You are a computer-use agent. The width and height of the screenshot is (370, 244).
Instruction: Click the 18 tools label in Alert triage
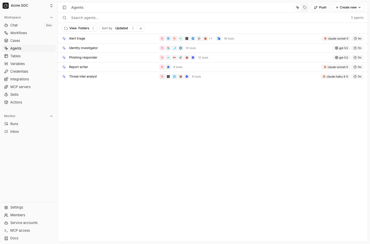pos(229,39)
